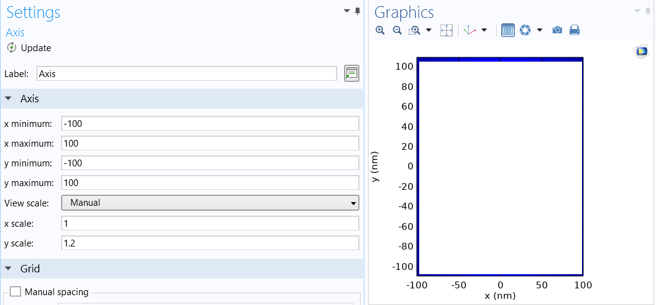Click the y scale input field
This screenshot has height=305, width=656.
210,243
